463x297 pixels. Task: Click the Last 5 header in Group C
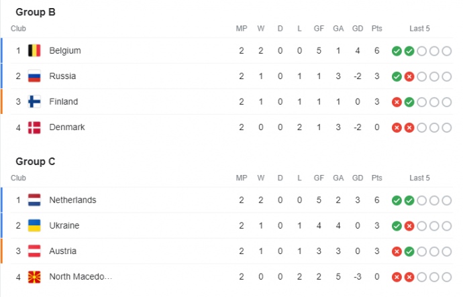[419, 178]
